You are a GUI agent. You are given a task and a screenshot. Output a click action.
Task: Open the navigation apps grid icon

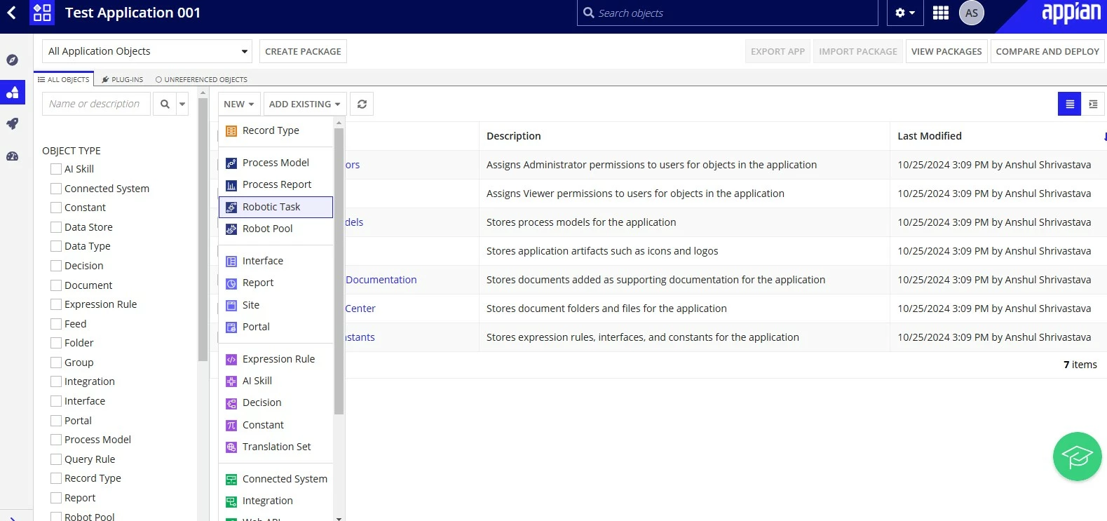point(941,13)
